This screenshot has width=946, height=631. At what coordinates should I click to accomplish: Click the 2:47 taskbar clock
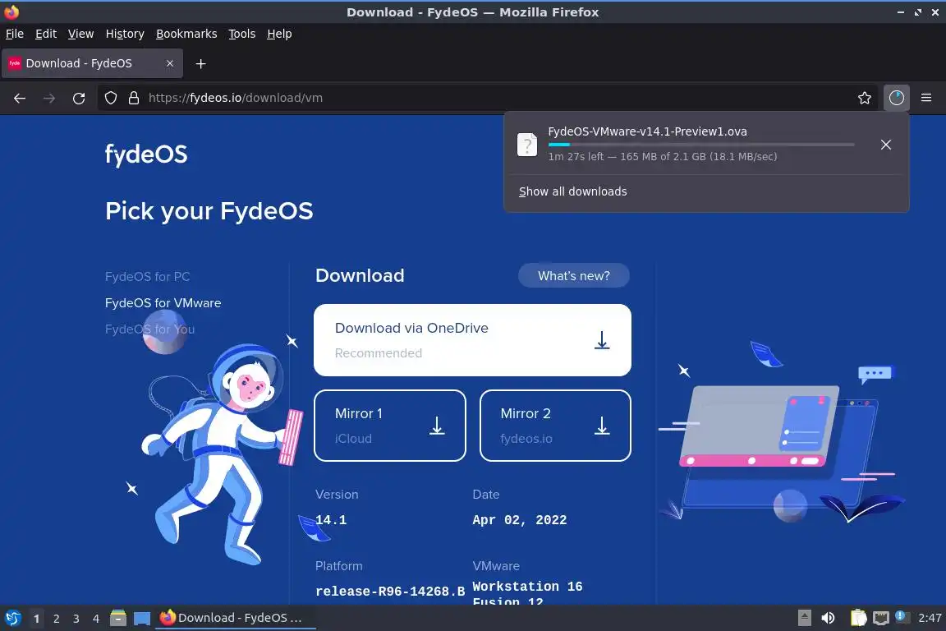[x=930, y=618]
